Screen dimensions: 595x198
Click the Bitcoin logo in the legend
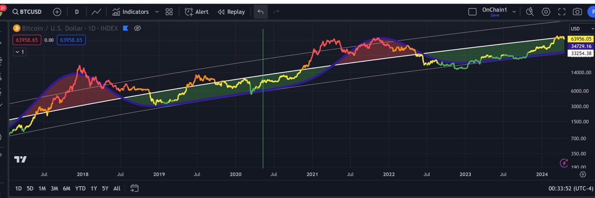(x=17, y=28)
